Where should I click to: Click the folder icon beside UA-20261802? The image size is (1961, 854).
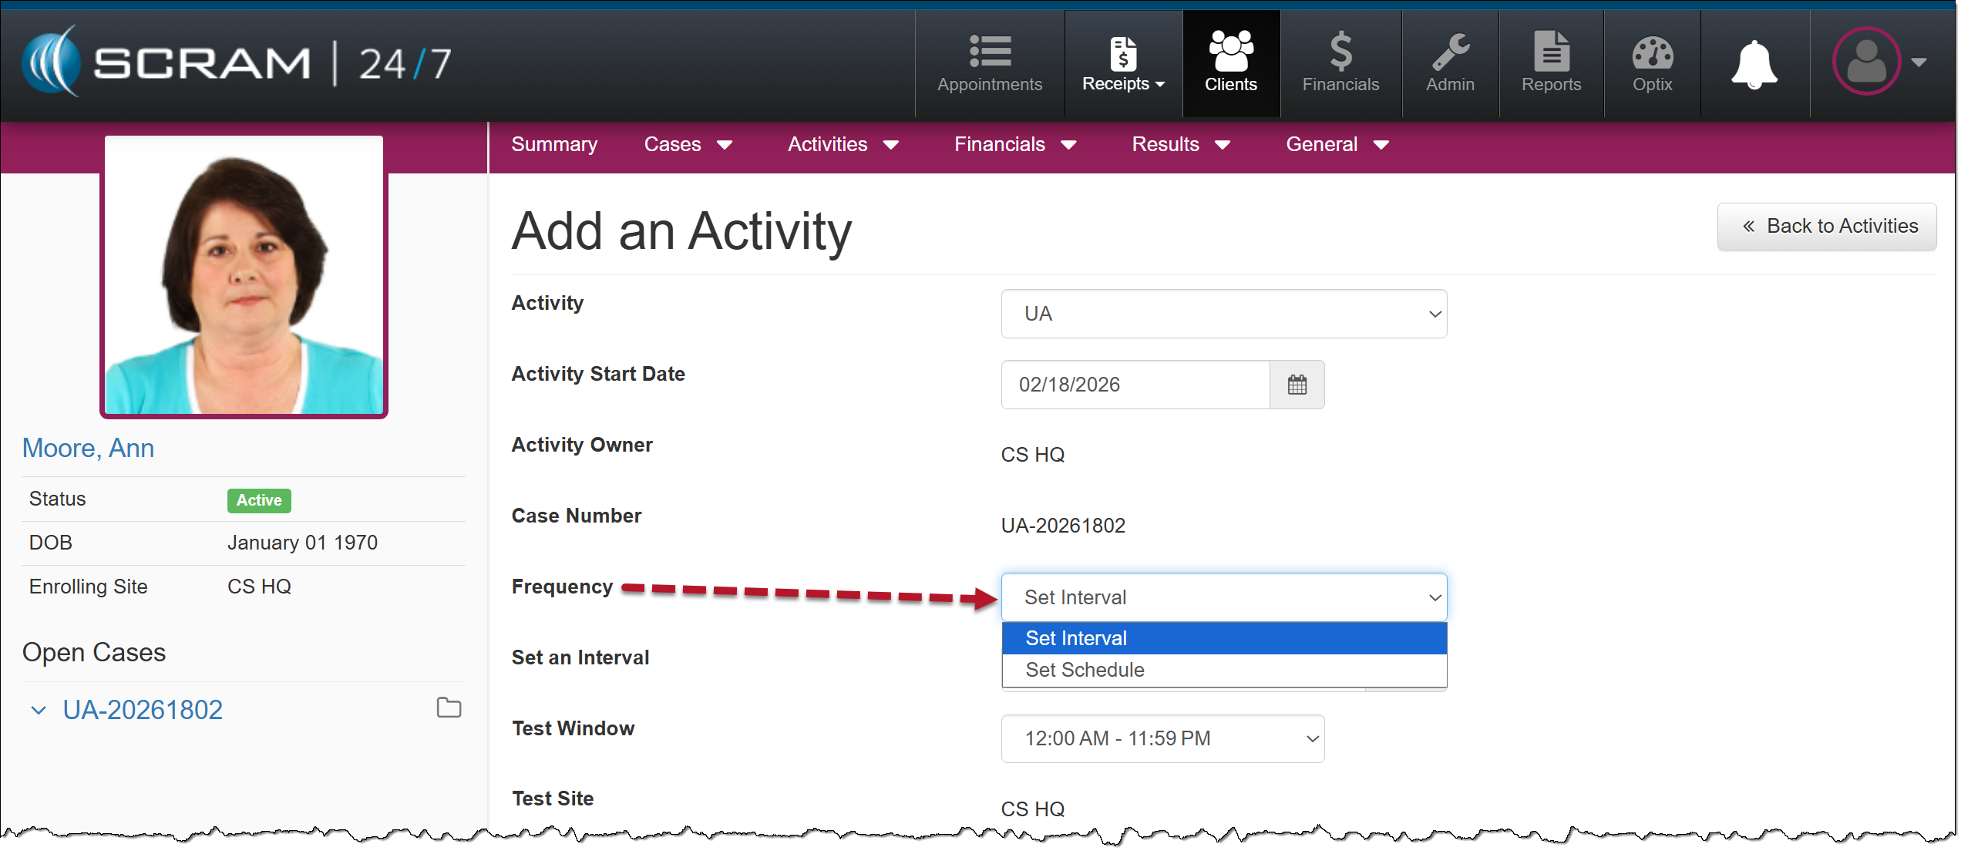click(x=449, y=708)
